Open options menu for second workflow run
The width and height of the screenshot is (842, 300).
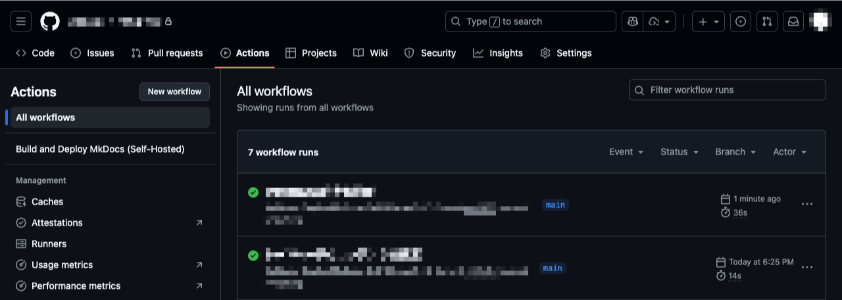click(807, 267)
